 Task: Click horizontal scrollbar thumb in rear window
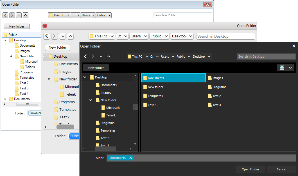point(27,104)
